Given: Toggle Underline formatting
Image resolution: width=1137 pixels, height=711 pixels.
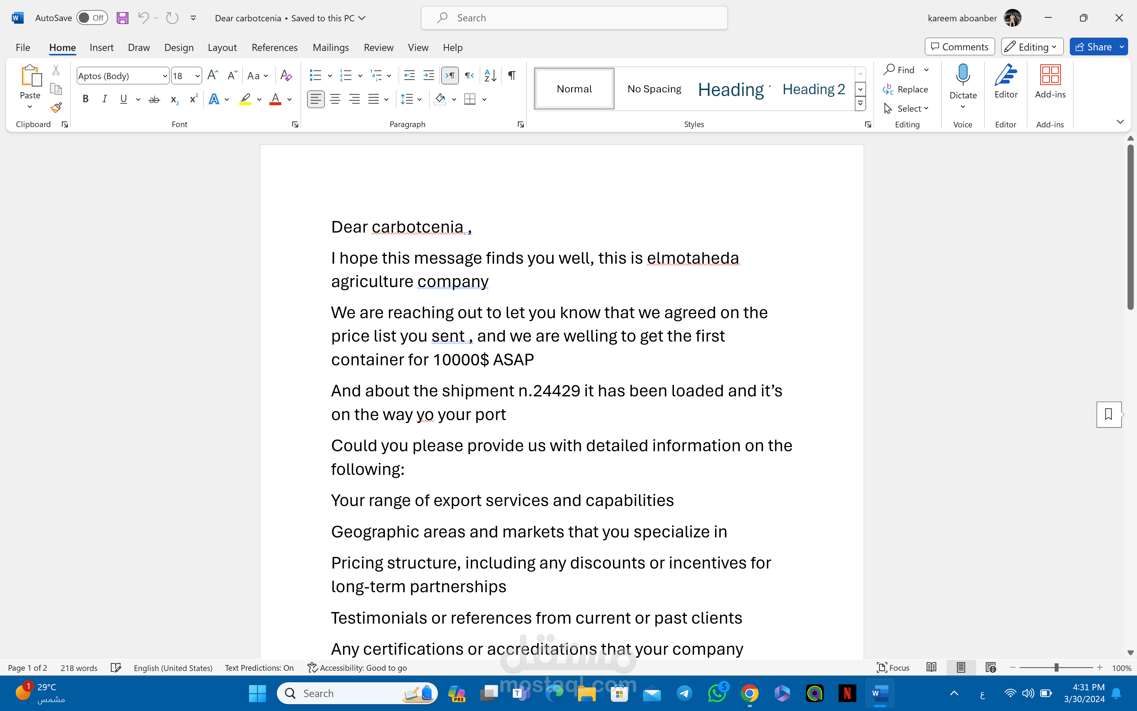Looking at the screenshot, I should [123, 99].
